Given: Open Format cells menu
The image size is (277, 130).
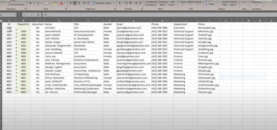Looking at the screenshot, I should point(198,3).
